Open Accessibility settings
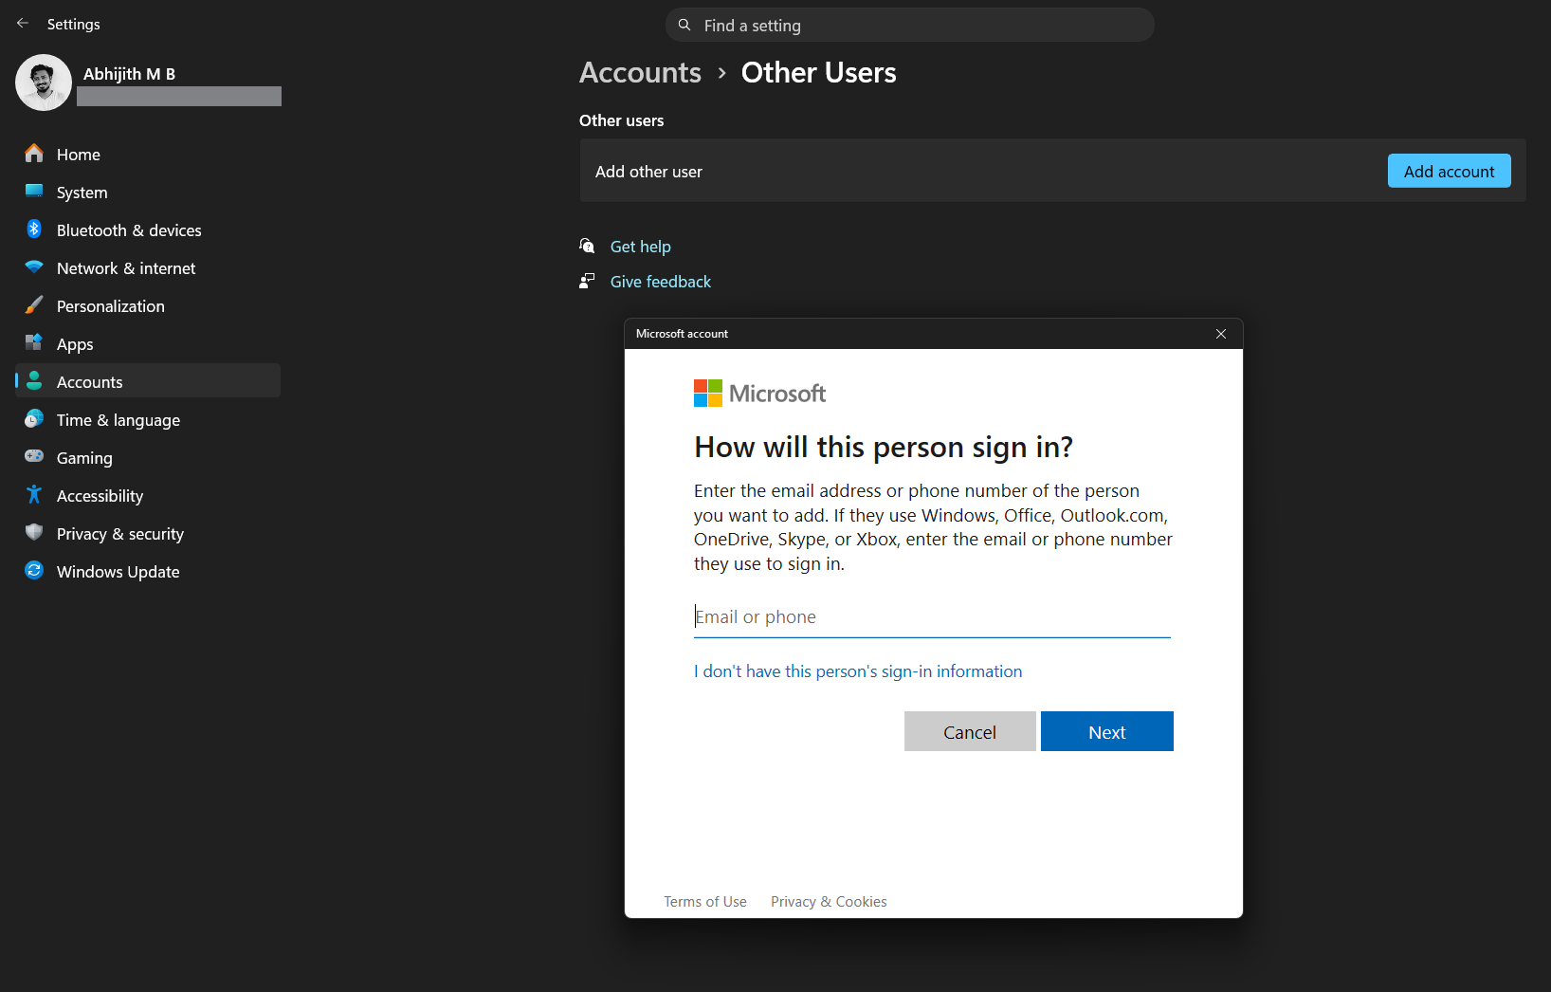Viewport: 1551px width, 992px height. 100,495
